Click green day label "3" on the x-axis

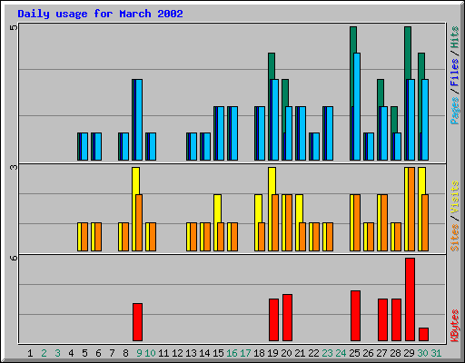[x=57, y=353]
